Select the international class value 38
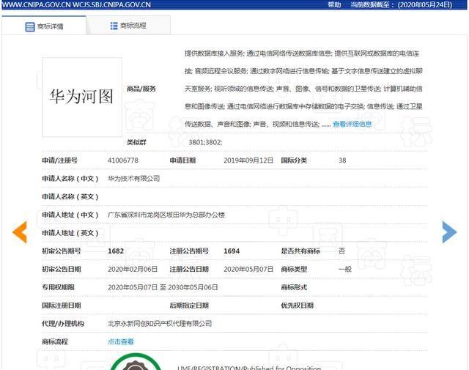Viewport: 469px width, 370px height. tap(342, 160)
